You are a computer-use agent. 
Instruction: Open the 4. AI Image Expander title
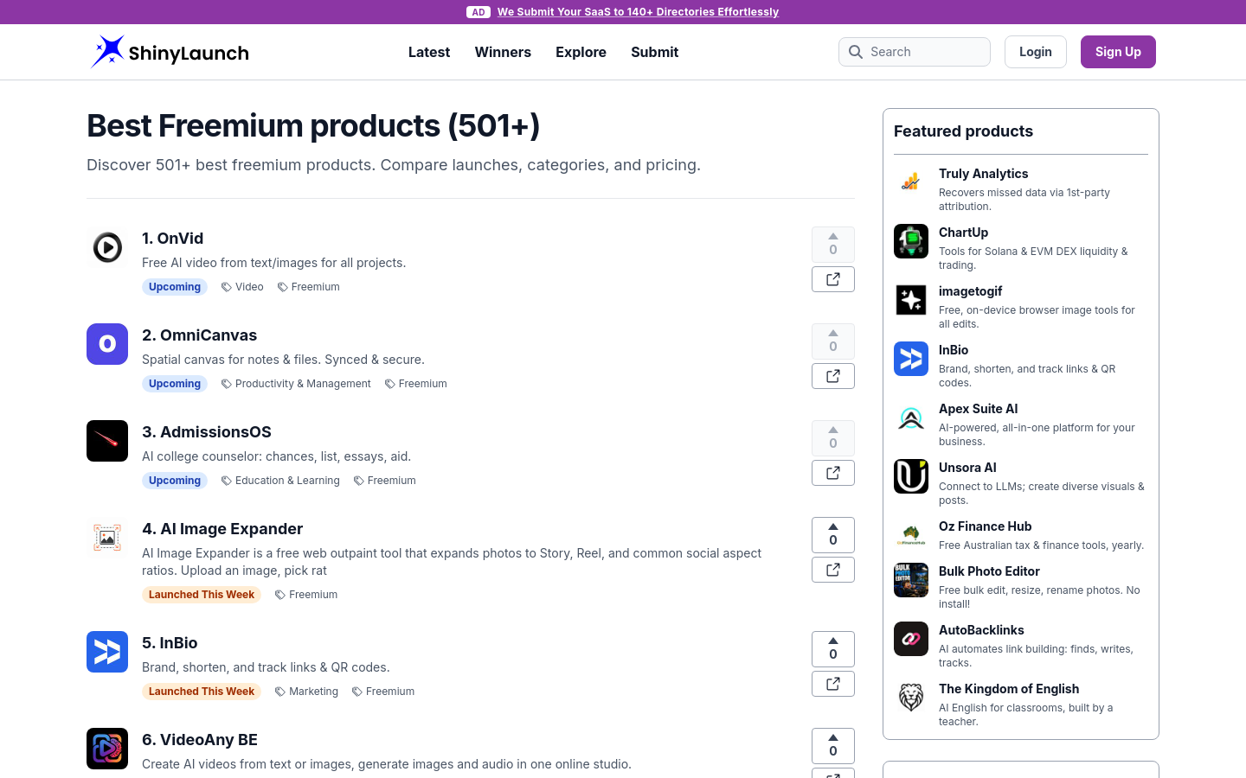[x=222, y=529]
